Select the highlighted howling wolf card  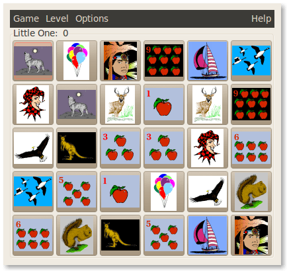pos(33,61)
